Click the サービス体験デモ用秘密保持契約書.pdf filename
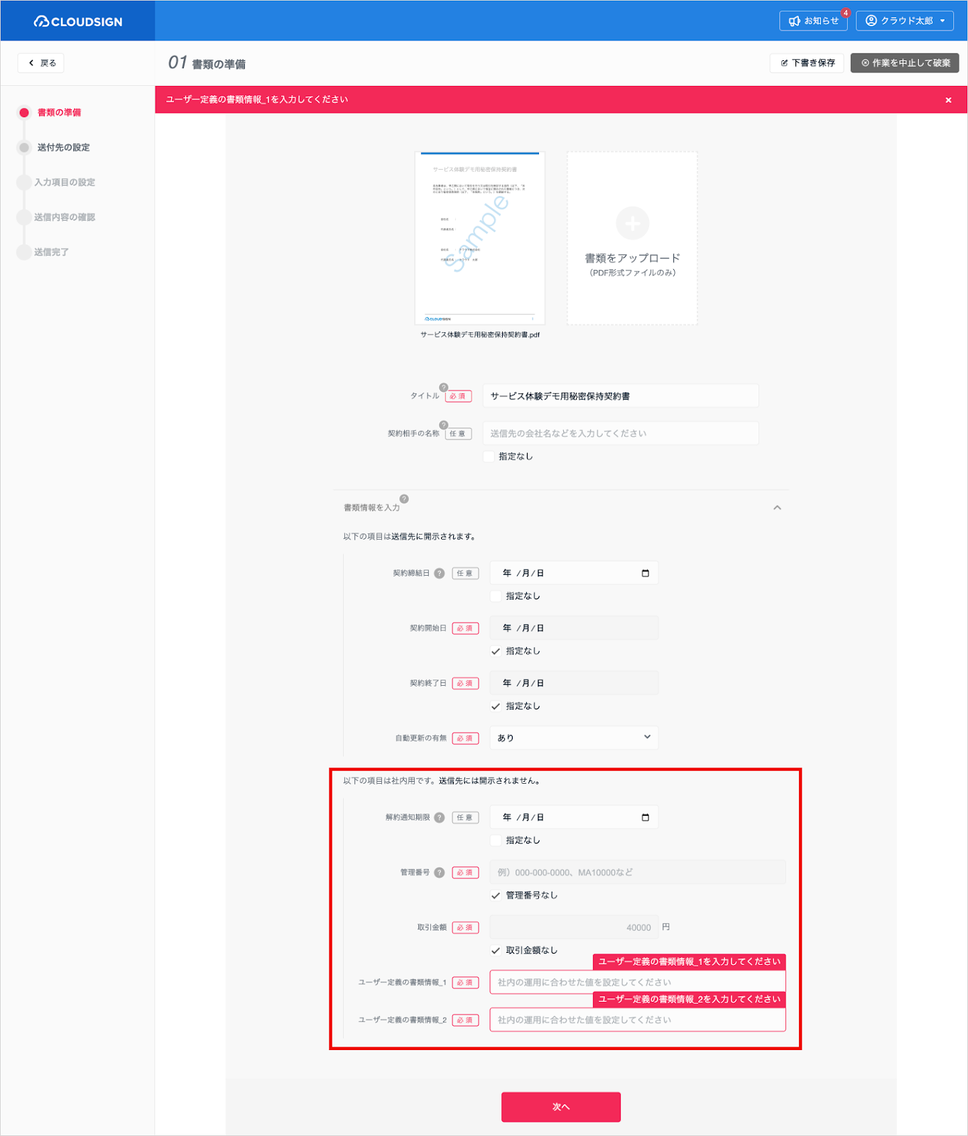968x1136 pixels. 480,335
